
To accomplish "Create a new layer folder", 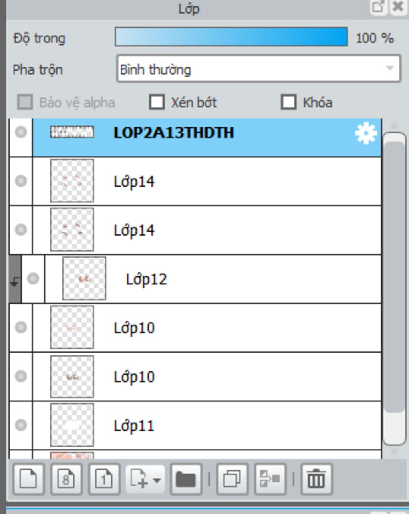I will [x=186, y=478].
